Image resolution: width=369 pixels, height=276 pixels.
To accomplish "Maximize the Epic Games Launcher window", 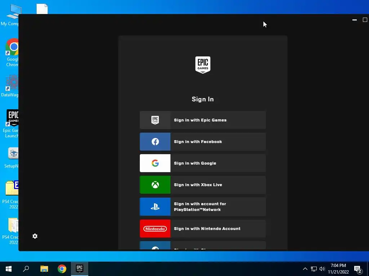I will point(365,20).
